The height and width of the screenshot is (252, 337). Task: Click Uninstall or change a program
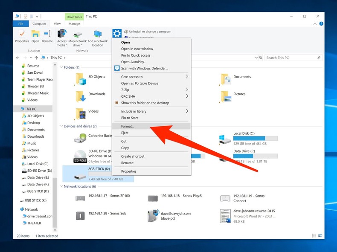click(x=150, y=32)
